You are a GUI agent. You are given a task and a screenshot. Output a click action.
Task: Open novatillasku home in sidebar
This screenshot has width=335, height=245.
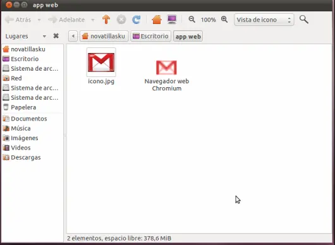click(x=32, y=49)
